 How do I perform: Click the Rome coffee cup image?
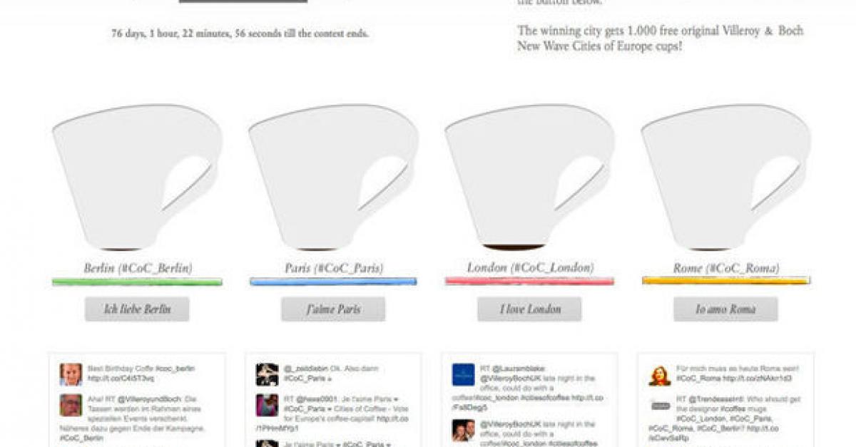coord(725,178)
